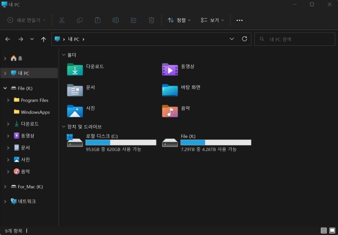Select For_Mac (K:) in navigation pane
This screenshot has width=338, height=235.
pyautogui.click(x=27, y=186)
